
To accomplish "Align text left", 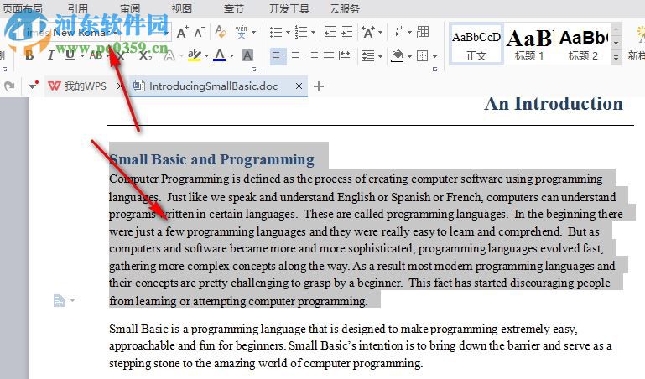I will (278, 56).
